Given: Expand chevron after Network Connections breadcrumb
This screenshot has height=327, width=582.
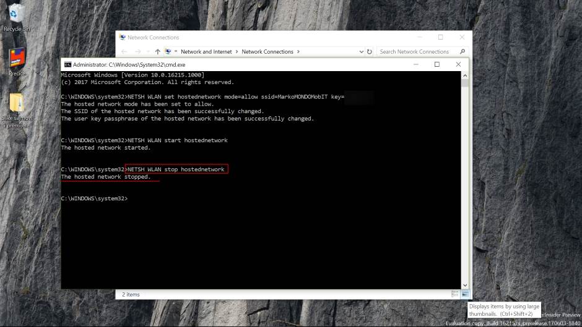Looking at the screenshot, I should coord(297,52).
